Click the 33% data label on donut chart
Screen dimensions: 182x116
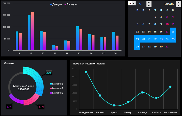pyautogui.click(x=49, y=73)
